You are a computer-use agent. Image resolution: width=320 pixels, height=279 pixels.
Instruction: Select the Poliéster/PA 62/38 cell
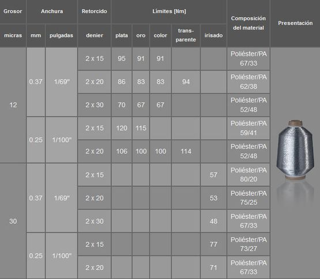point(249,82)
